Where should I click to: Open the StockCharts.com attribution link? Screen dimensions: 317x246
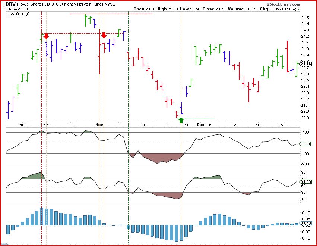tap(283, 4)
